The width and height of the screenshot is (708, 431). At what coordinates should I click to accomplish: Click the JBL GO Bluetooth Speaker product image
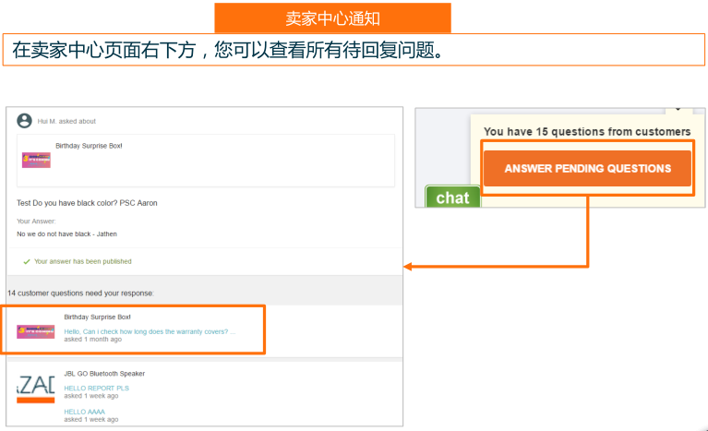36,389
